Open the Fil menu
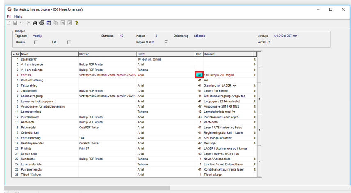Image resolution: width=351 pixels, height=193 pixels. 9,16
